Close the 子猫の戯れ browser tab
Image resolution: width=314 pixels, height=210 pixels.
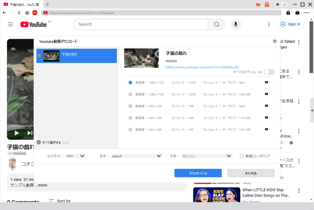(37, 4)
